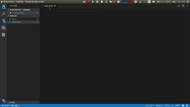This screenshot has height=107, width=190.
Task: Open the Manage gear icon in activity bar
Action: click(x=4, y=100)
